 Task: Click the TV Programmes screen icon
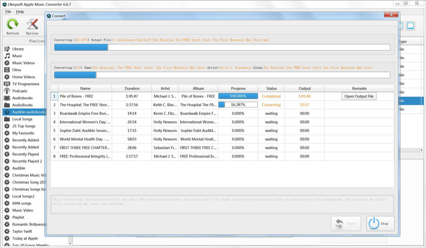tap(7, 84)
